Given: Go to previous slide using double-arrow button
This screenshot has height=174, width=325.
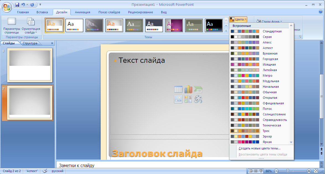Looking at the screenshot, I should click(321, 149).
